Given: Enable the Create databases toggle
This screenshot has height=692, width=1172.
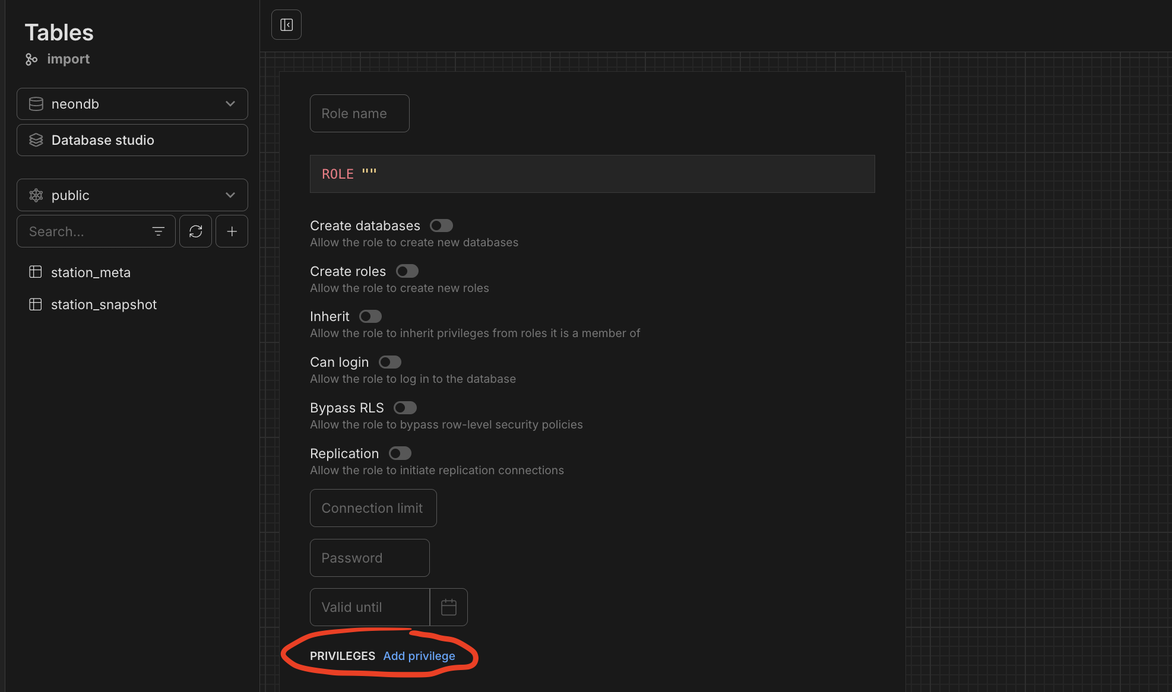Looking at the screenshot, I should point(441,226).
